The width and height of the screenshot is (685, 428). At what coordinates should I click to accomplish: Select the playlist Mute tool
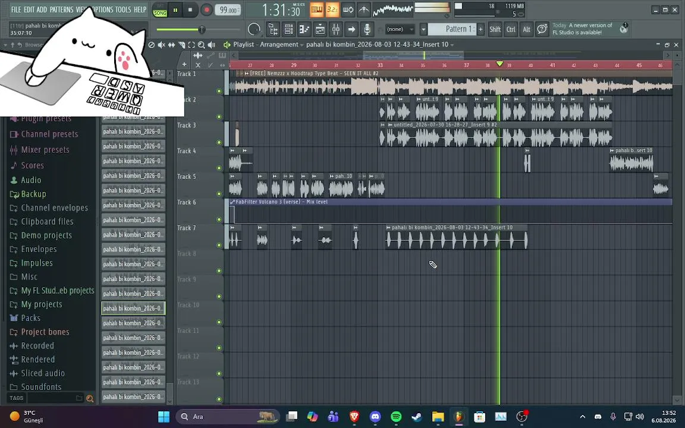click(162, 45)
